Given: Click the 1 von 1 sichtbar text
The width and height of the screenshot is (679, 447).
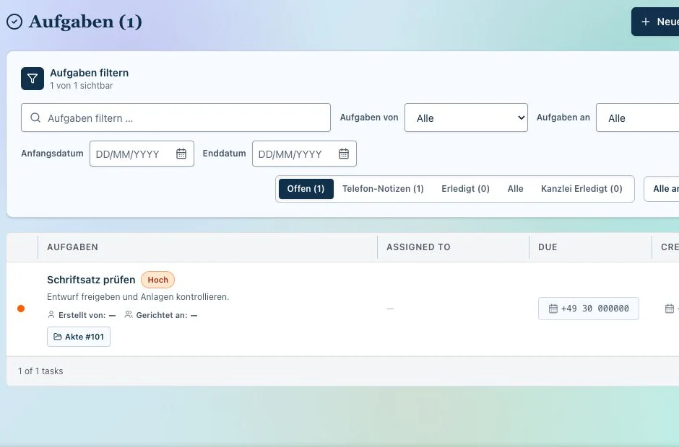Looking at the screenshot, I should 82,86.
